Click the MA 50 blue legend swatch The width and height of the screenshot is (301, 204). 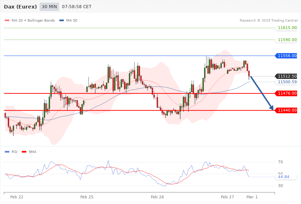click(x=62, y=20)
